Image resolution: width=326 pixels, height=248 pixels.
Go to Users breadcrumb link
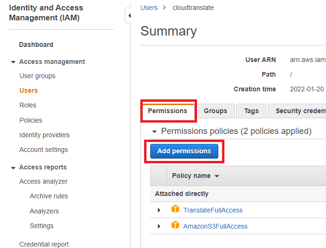pyautogui.click(x=149, y=8)
